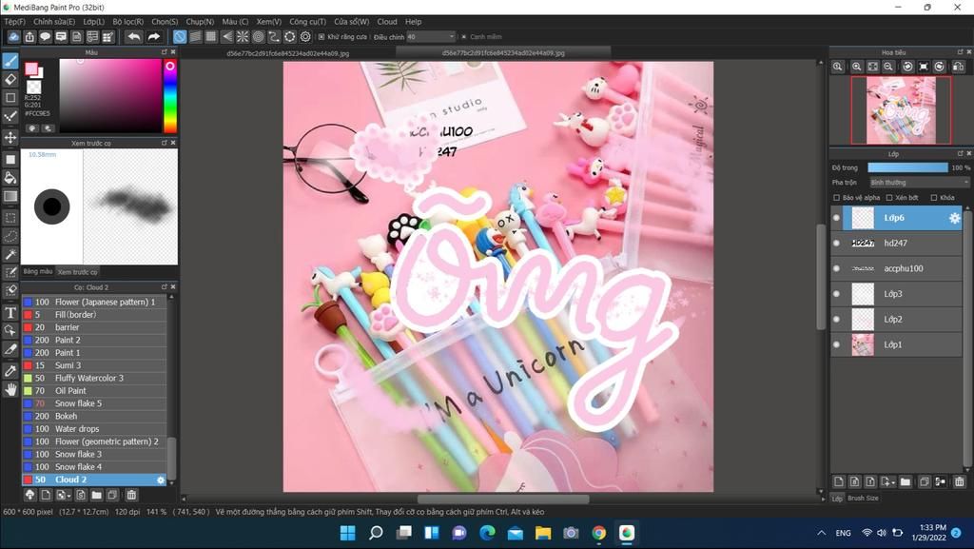Switch to the Bảng màu tab

pos(38,271)
